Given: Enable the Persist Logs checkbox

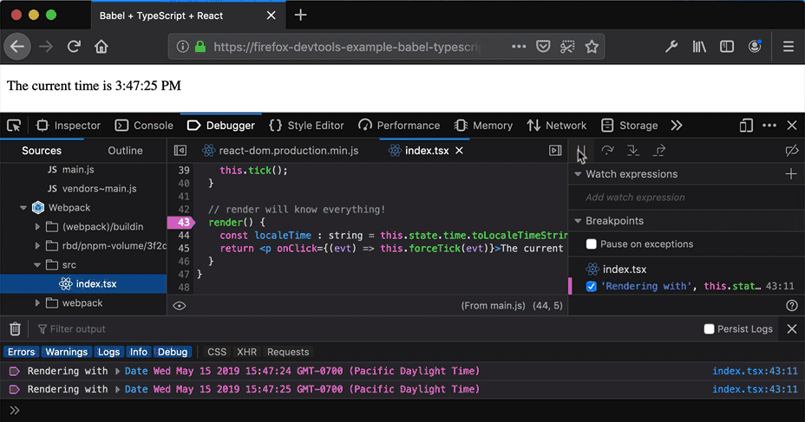Looking at the screenshot, I should click(x=709, y=328).
